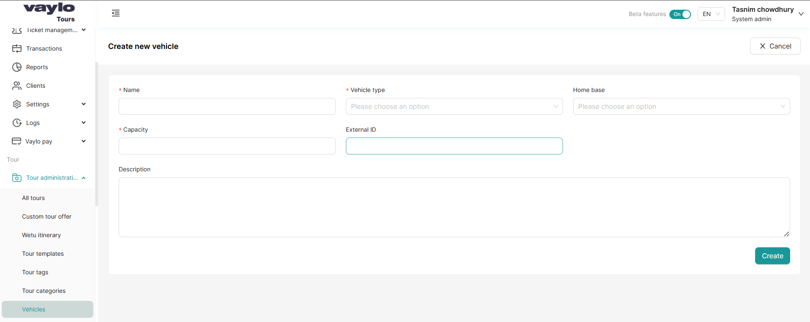Image resolution: width=810 pixels, height=322 pixels.
Task: Open All tours in the sidebar
Action: [33, 198]
